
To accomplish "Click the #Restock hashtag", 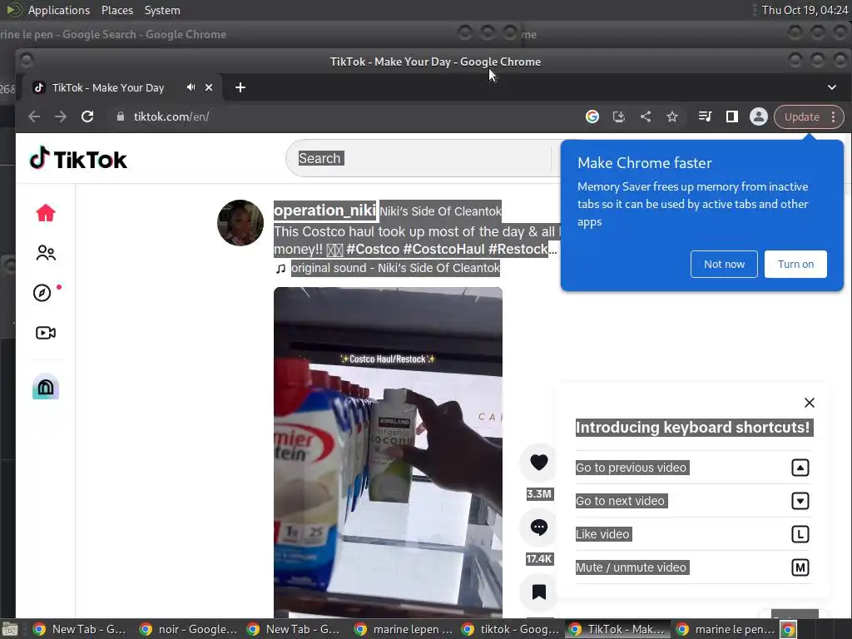I will pyautogui.click(x=518, y=250).
